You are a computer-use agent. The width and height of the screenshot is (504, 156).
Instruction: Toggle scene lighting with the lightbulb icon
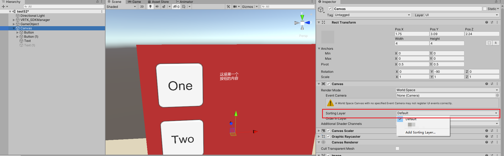pos(150,7)
